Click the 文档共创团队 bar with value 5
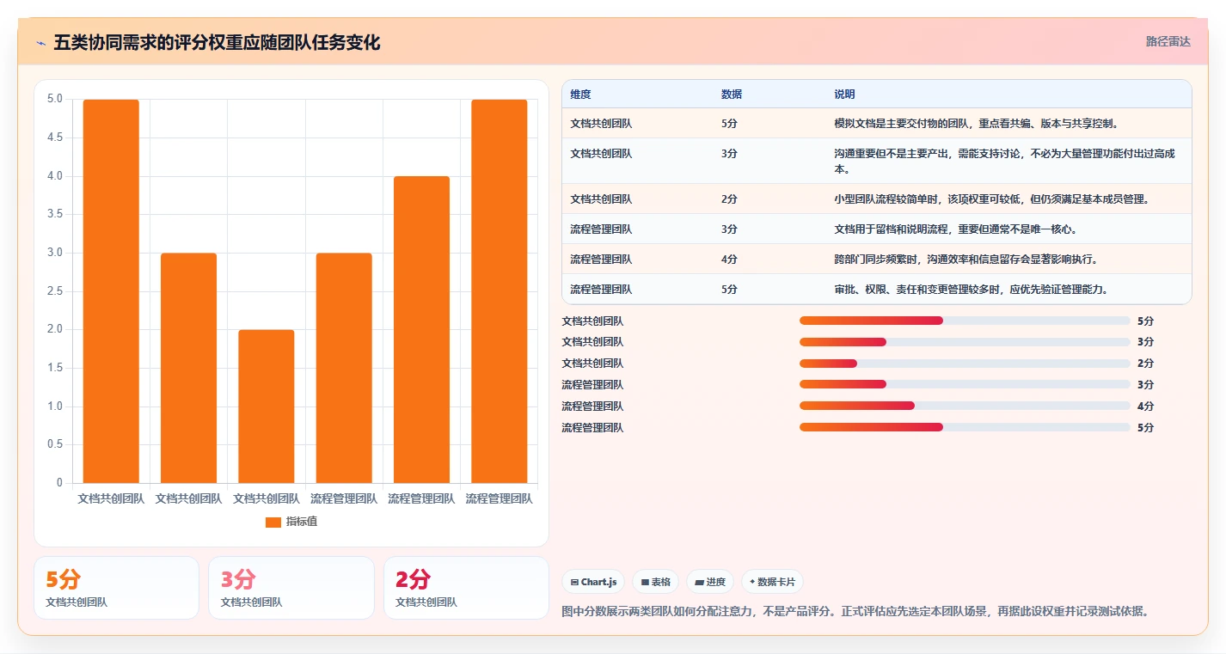 (111, 291)
